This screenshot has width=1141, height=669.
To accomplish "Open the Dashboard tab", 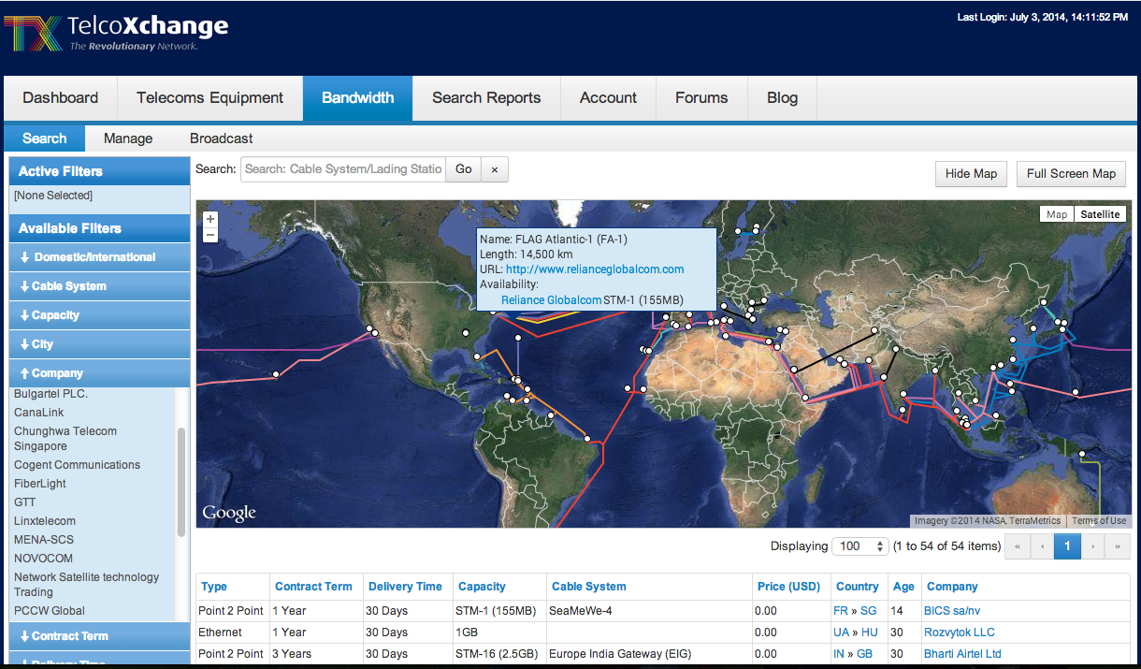I will click(x=61, y=98).
